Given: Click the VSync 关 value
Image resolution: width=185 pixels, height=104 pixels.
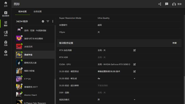Looking at the screenshot, I should point(99,32).
